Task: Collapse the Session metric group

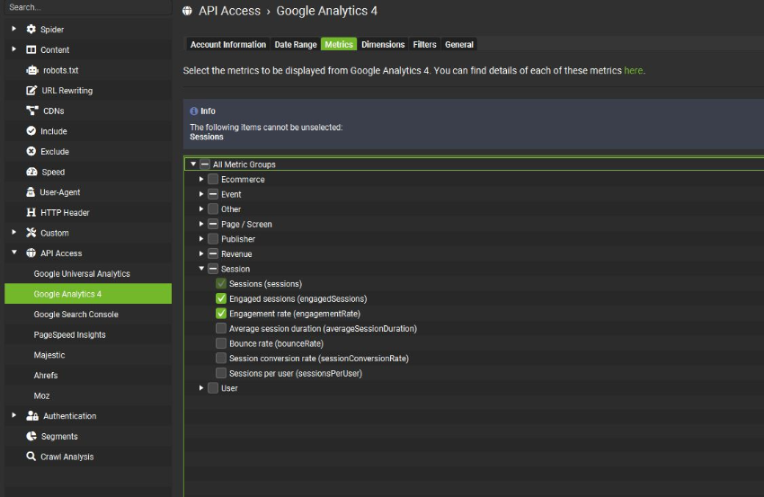Action: (x=201, y=269)
